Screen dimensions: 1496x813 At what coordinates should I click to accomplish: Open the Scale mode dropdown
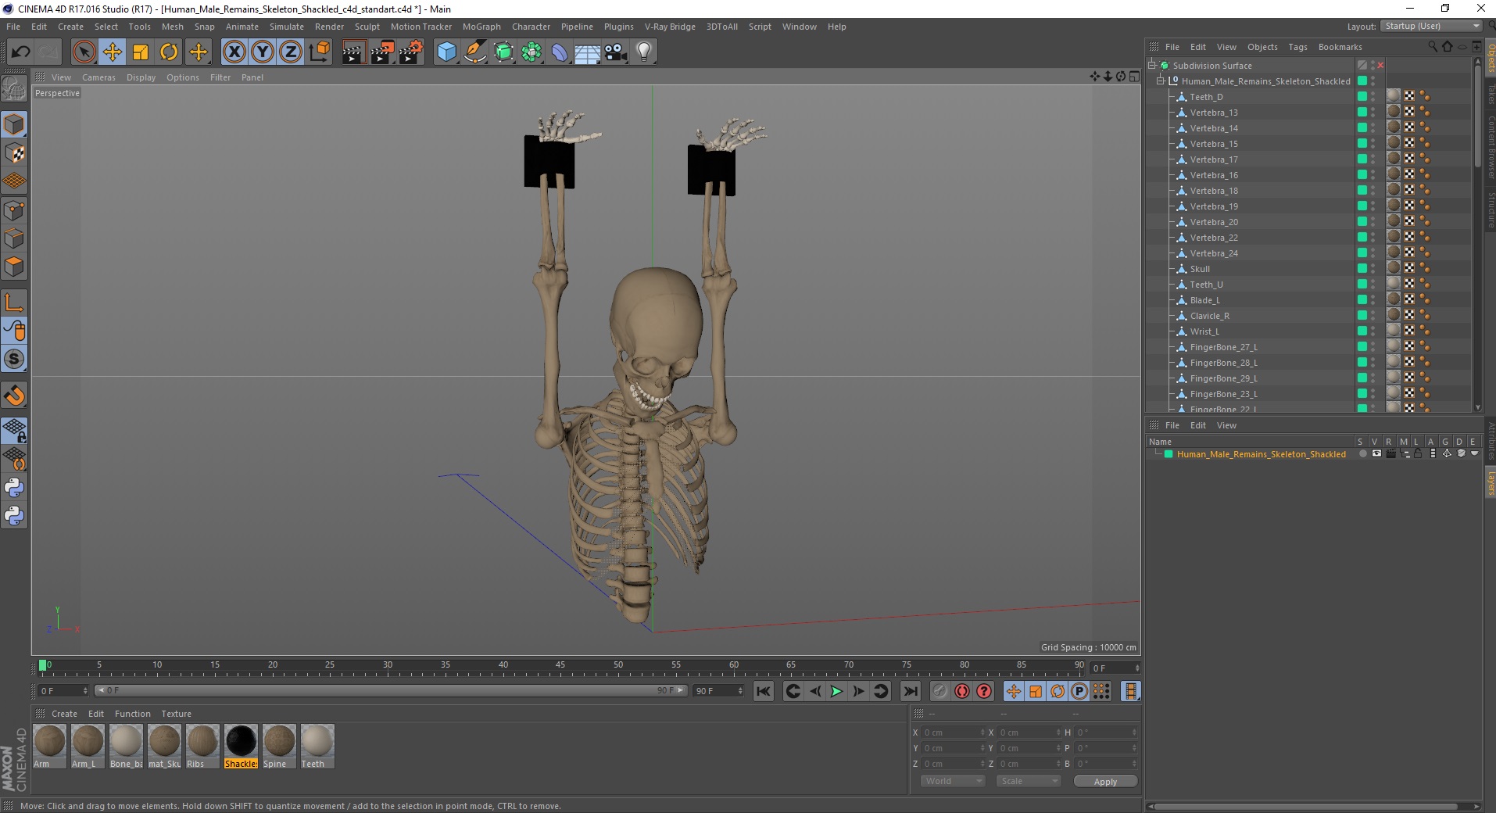tap(1028, 781)
